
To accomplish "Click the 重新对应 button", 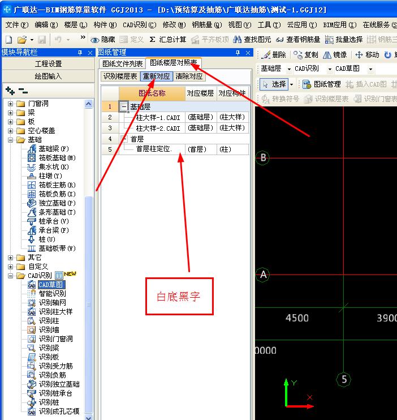I will click(x=156, y=76).
